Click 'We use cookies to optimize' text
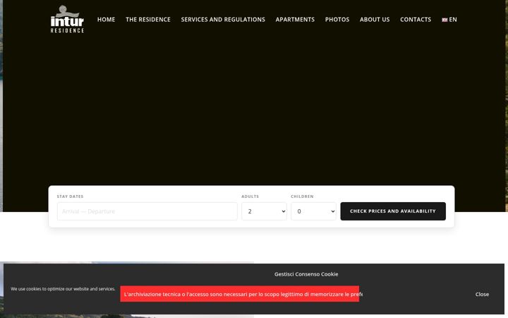 [63, 289]
